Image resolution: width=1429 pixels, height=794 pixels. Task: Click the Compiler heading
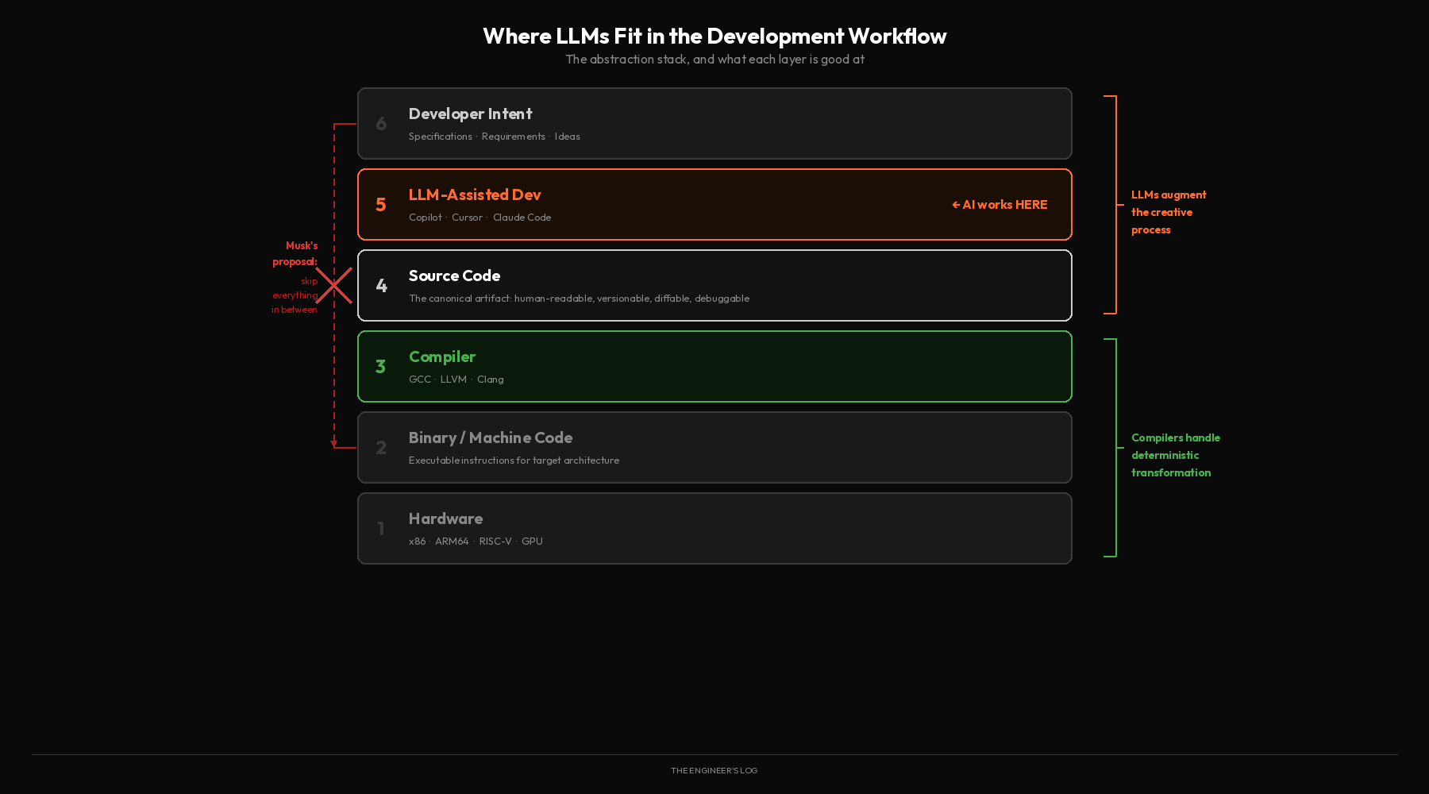pyautogui.click(x=442, y=357)
